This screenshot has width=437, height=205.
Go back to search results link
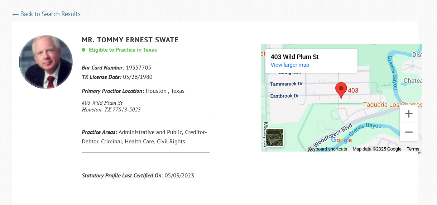47,14
